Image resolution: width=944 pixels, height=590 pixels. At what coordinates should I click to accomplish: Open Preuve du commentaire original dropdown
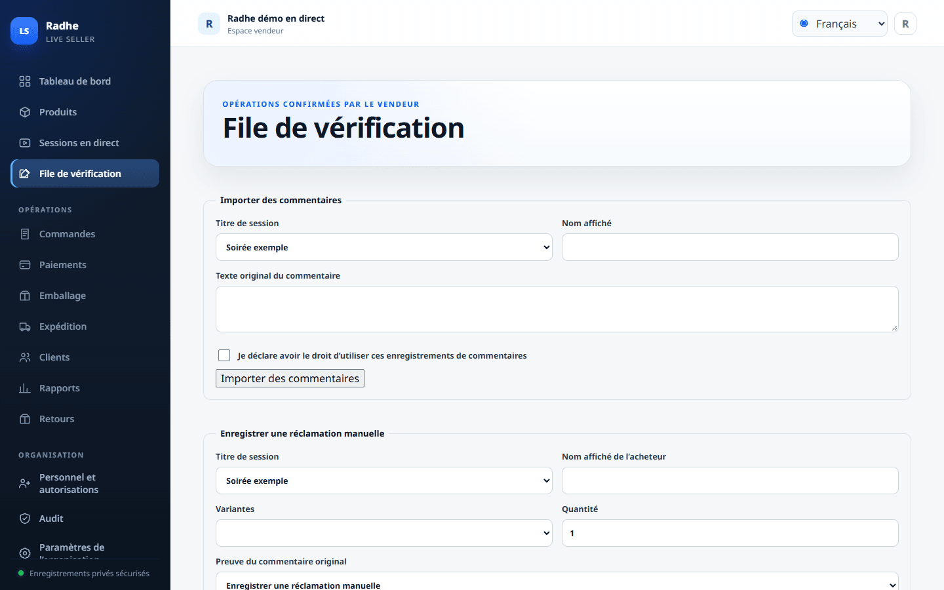tap(557, 581)
